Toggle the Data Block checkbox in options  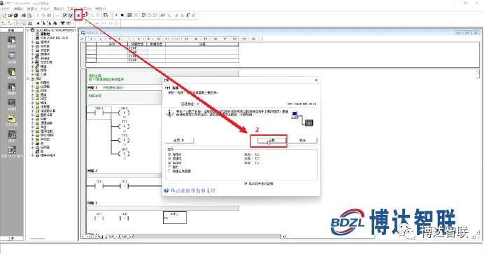pyautogui.click(x=169, y=158)
